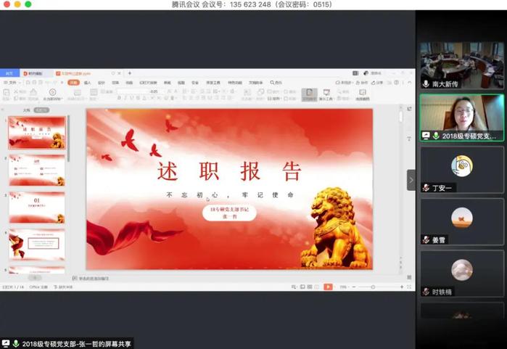The height and width of the screenshot is (349, 507).
Task: Click the microphone icon beside 南大新传
Action: (426, 84)
